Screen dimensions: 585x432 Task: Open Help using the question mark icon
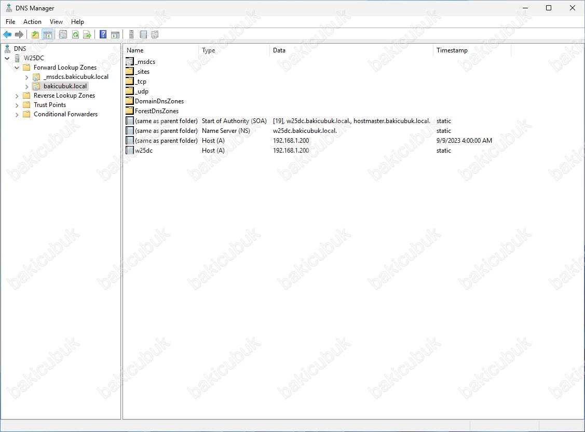(x=103, y=35)
